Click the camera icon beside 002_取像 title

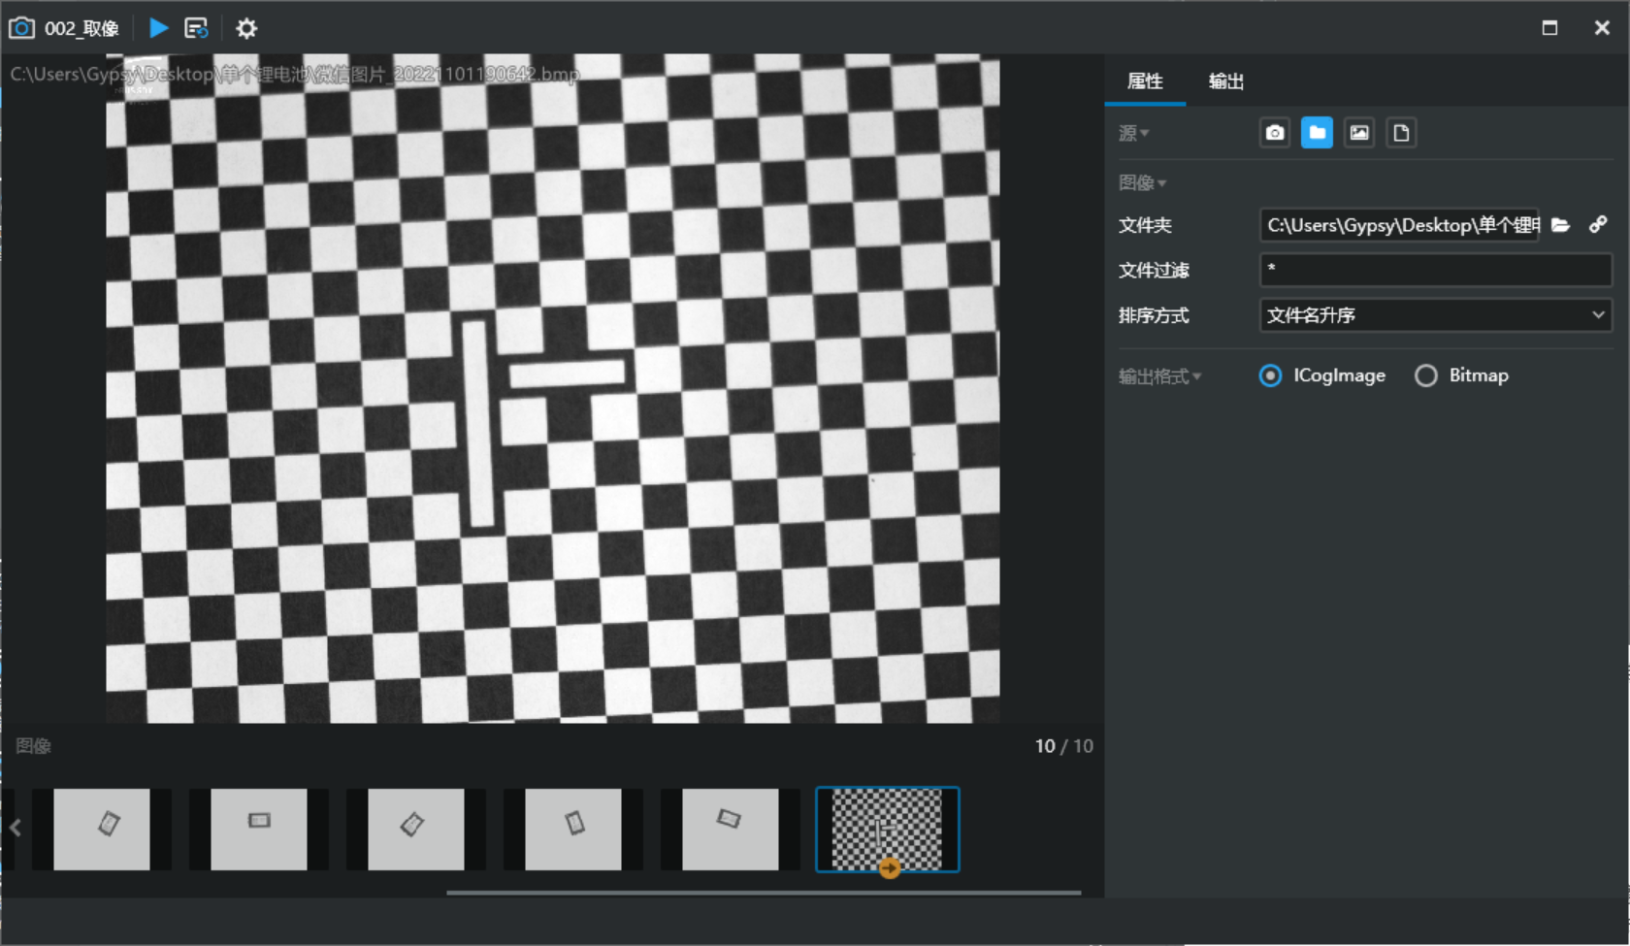(x=21, y=28)
